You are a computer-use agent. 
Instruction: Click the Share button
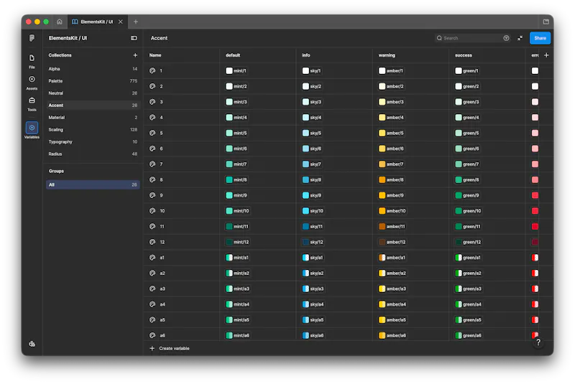tap(540, 38)
